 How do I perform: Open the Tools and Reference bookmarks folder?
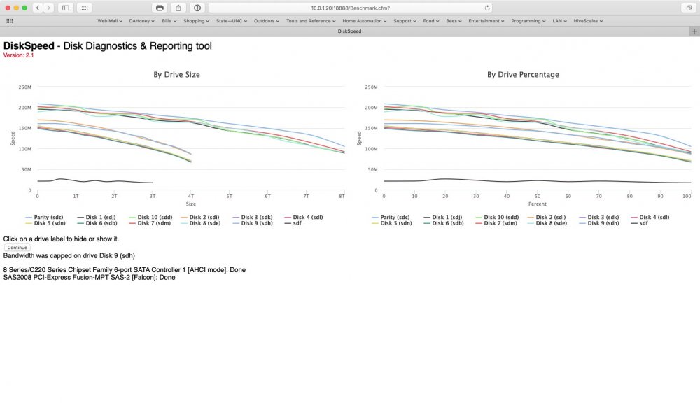(311, 21)
